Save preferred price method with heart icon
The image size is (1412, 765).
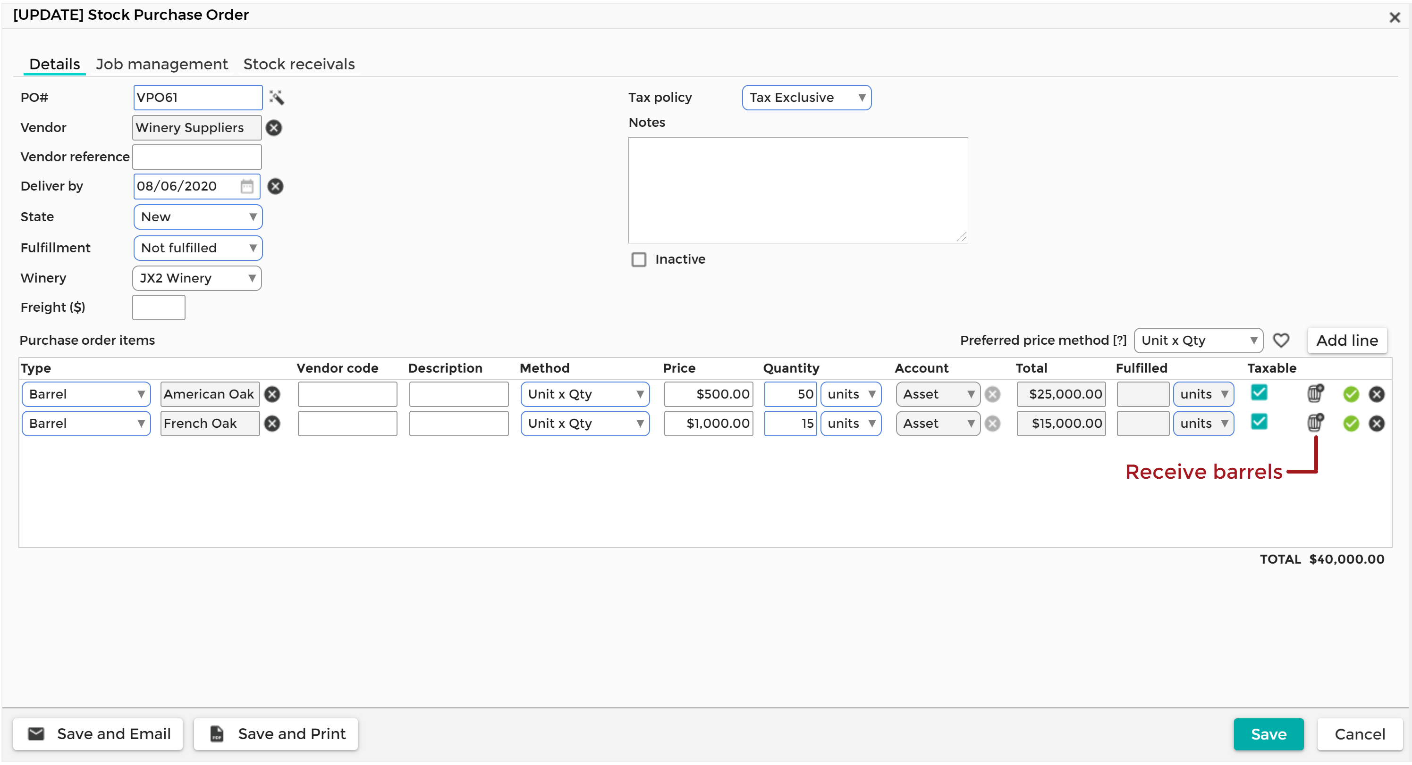click(1280, 340)
